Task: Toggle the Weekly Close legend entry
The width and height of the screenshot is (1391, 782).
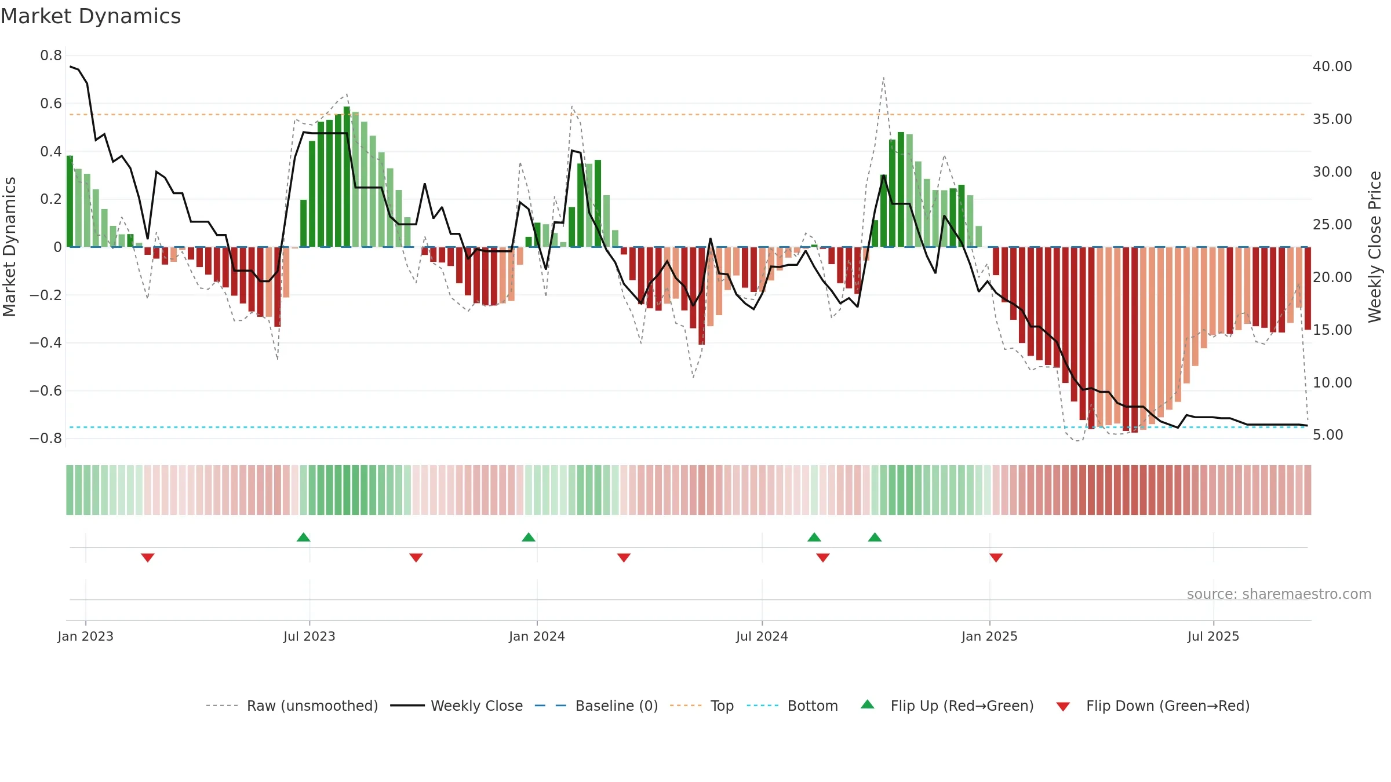Action: coord(457,706)
